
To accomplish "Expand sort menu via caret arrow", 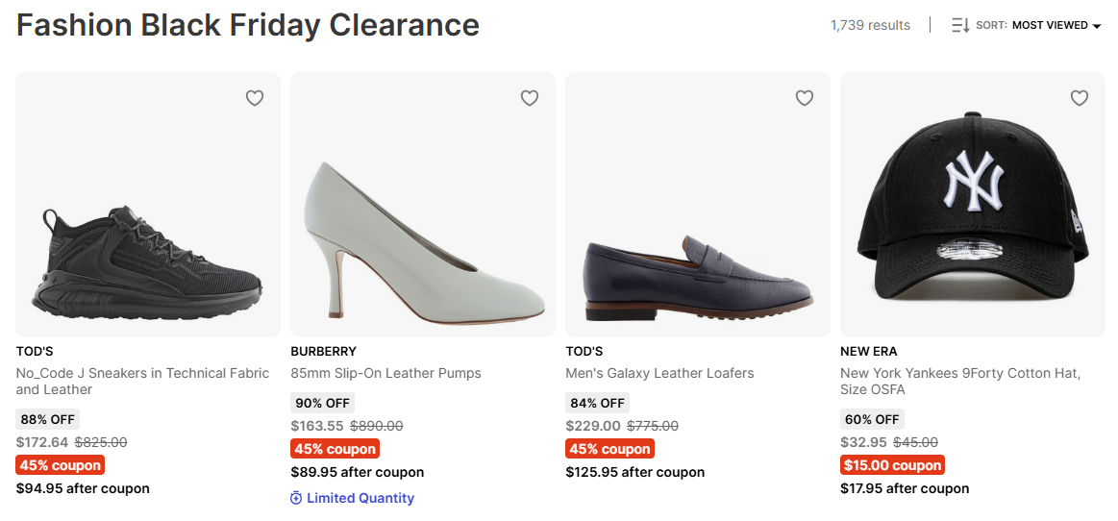I will (x=1097, y=26).
